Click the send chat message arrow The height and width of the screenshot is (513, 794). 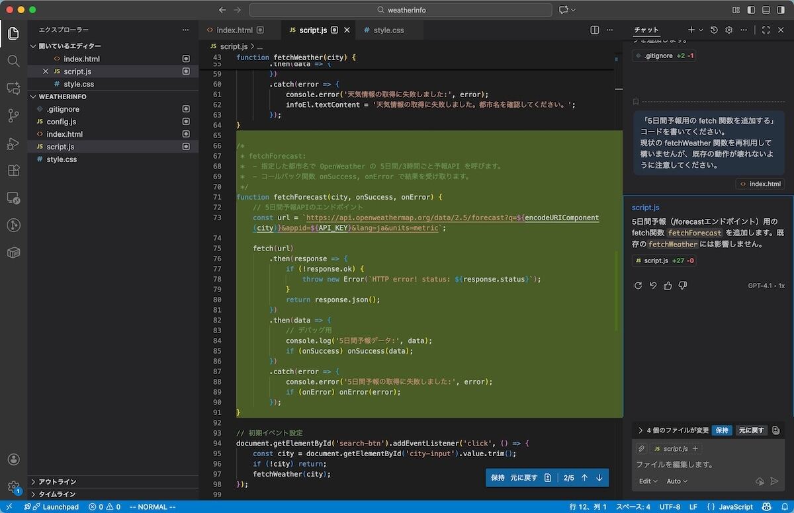[x=775, y=481]
